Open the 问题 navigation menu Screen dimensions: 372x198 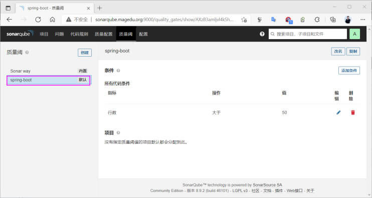pos(59,34)
